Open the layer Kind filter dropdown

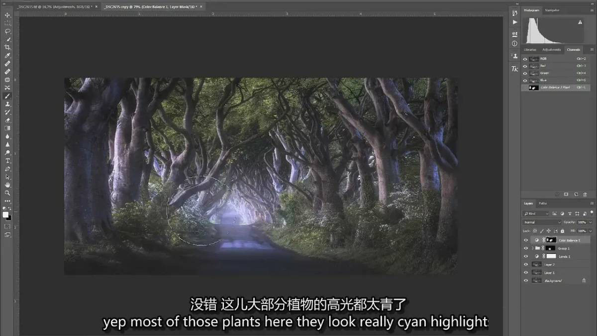[535, 214]
